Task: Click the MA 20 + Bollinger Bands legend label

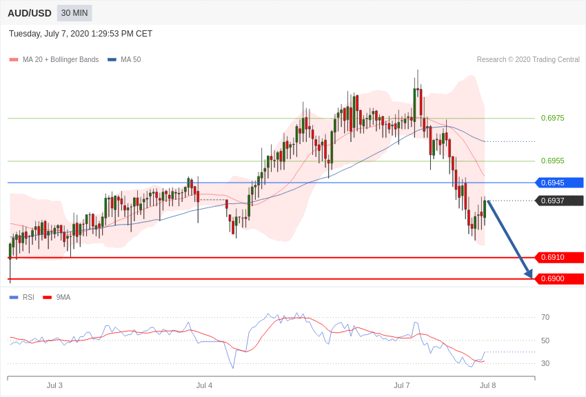Action: 61,59
